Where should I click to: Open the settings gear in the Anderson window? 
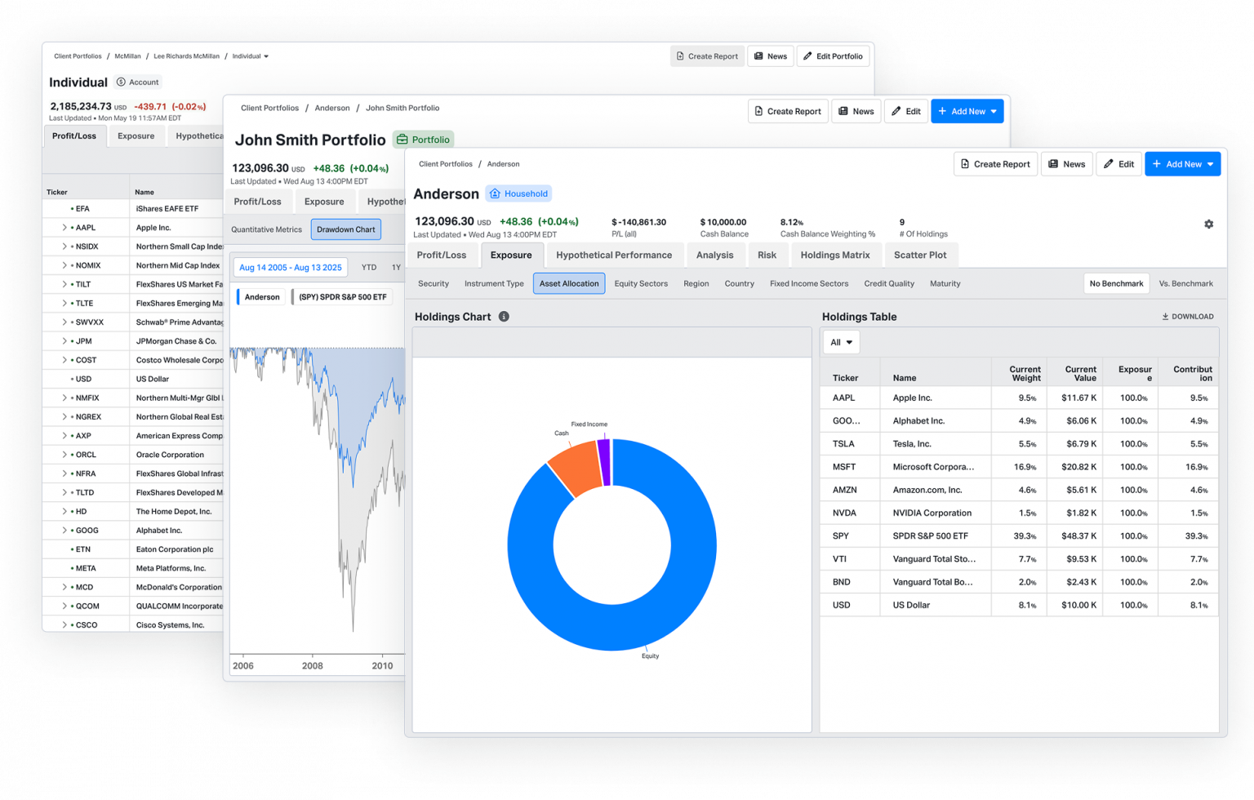[1208, 224]
